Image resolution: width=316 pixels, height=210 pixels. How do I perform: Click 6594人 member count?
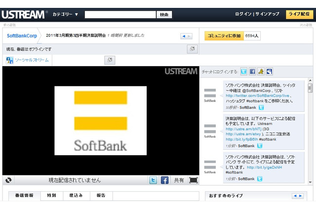pyautogui.click(x=252, y=36)
